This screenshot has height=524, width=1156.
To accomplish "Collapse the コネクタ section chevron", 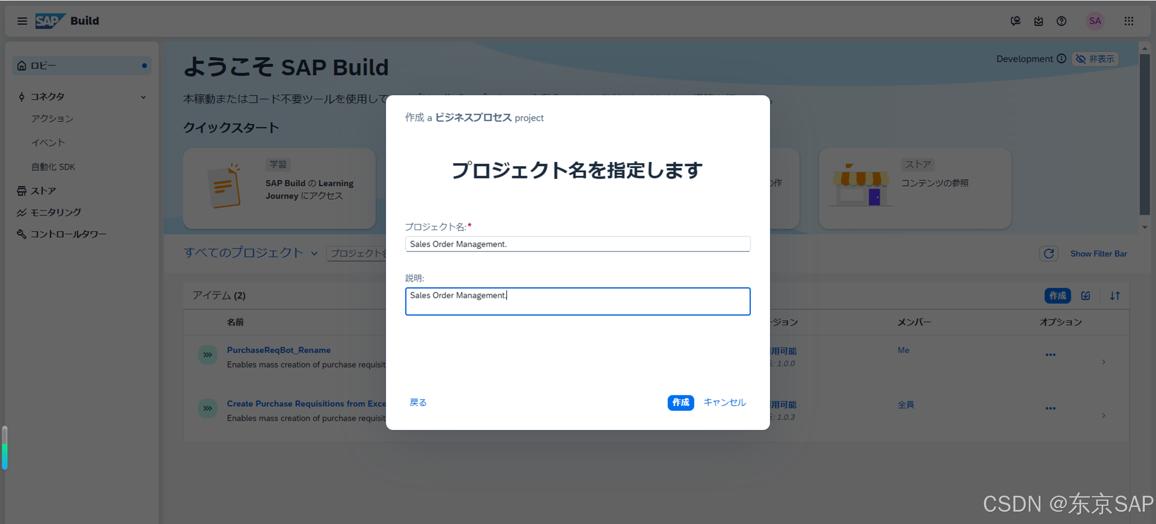I will (143, 97).
